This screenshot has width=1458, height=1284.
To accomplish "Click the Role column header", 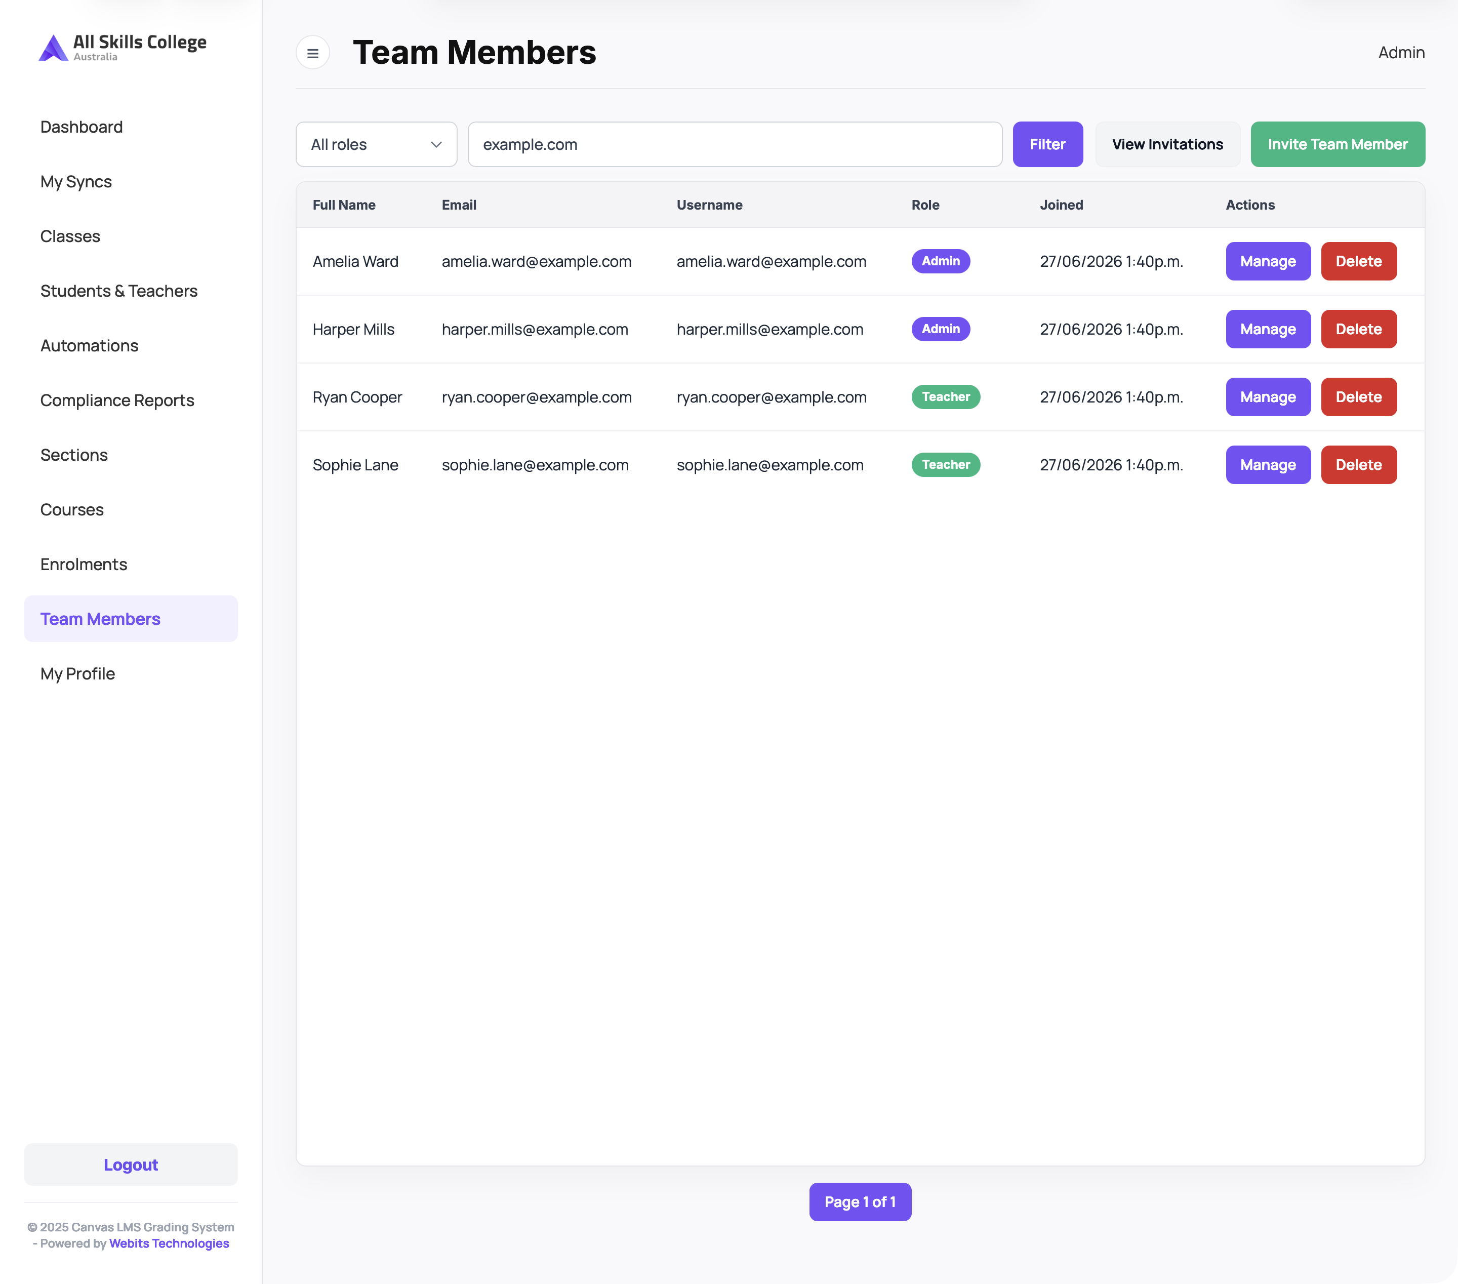I will click(x=925, y=205).
